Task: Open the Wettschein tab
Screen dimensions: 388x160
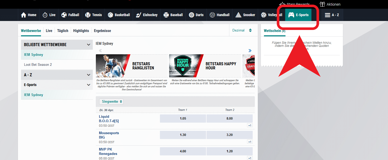Action: click(x=274, y=31)
